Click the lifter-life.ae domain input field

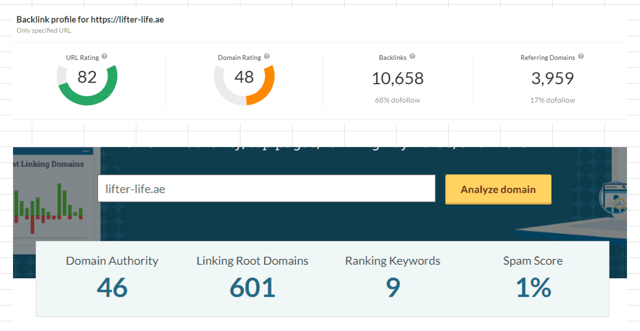[x=266, y=188]
